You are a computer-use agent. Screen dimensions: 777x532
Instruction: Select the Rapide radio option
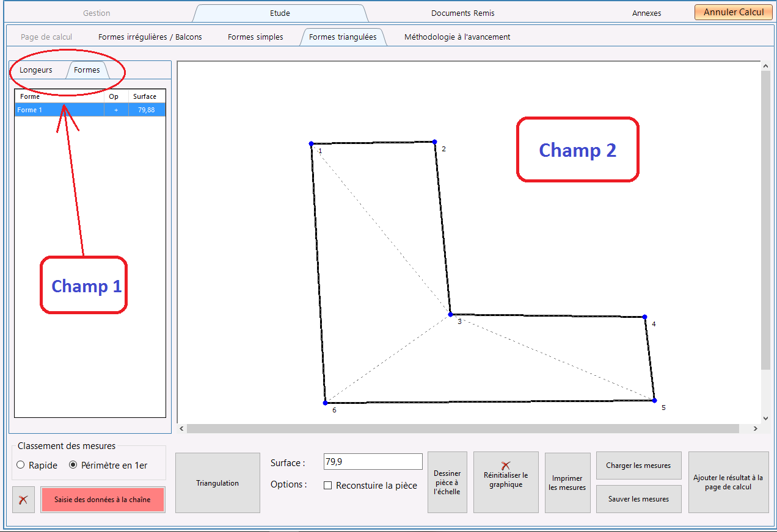pos(21,465)
